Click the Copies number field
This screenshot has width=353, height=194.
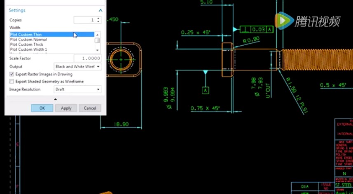pyautogui.click(x=85, y=20)
